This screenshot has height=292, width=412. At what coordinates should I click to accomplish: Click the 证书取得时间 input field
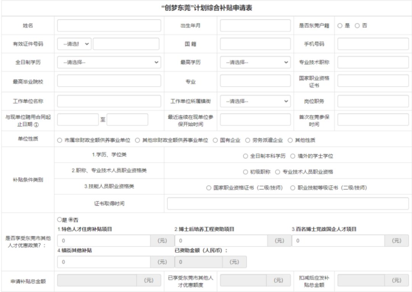[288, 203]
